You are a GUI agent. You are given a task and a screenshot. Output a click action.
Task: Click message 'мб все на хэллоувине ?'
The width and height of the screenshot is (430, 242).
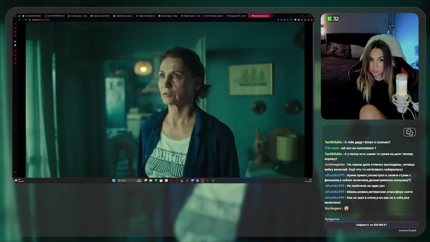click(x=358, y=148)
